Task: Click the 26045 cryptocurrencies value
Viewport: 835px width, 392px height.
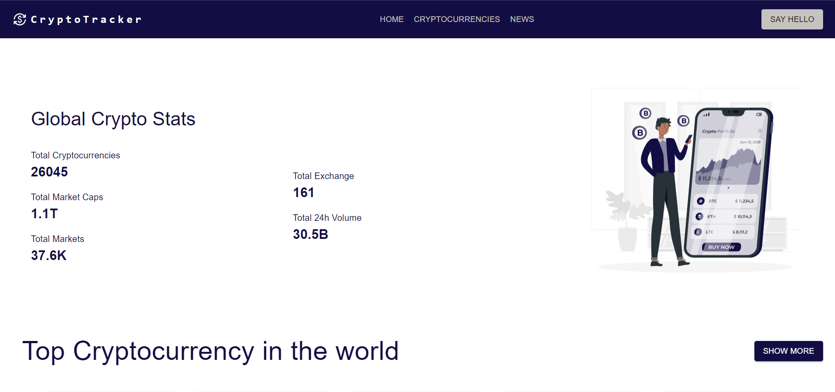Action: click(49, 172)
